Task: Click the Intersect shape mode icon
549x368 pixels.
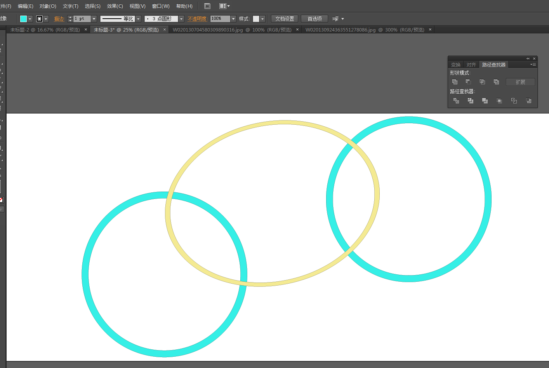Action: pyautogui.click(x=482, y=82)
